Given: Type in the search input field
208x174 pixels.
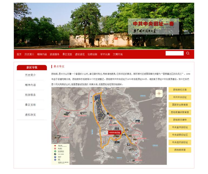Looking at the screenshot, I should pyautogui.click(x=175, y=53).
